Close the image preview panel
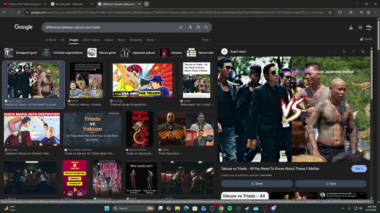380x213 pixels. 363,51
